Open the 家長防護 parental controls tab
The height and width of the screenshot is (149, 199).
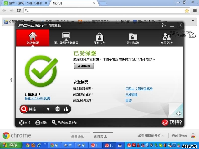tap(166, 38)
